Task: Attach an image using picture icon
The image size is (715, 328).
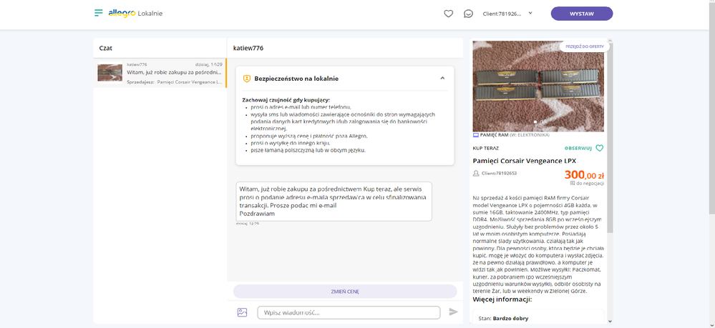Action: click(x=242, y=312)
